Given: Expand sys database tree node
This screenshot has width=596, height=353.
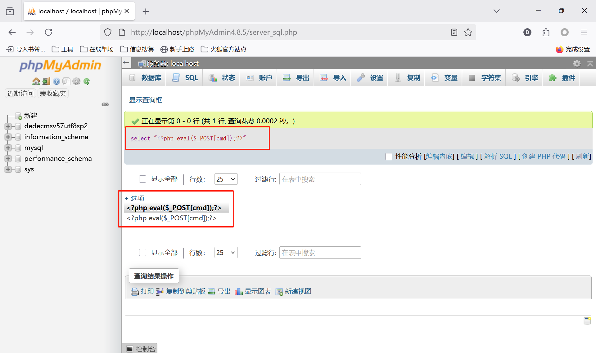Looking at the screenshot, I should [x=8, y=169].
